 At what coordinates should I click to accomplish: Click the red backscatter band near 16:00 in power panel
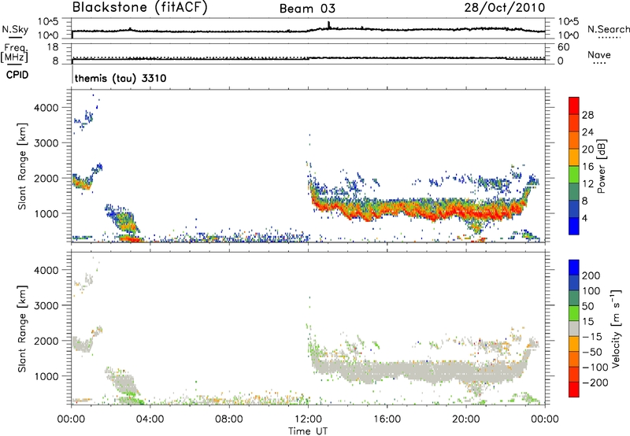[x=387, y=210]
